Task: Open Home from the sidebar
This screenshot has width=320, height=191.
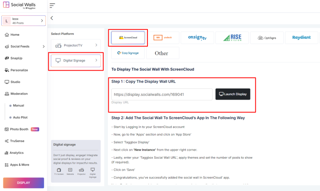Action: [x=15, y=34]
